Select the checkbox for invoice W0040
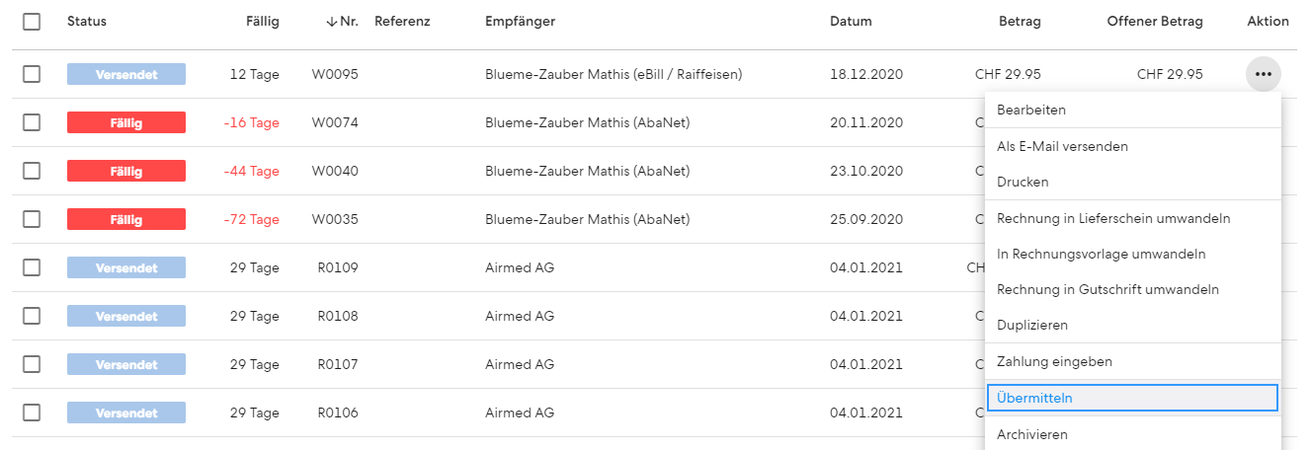 (x=32, y=171)
